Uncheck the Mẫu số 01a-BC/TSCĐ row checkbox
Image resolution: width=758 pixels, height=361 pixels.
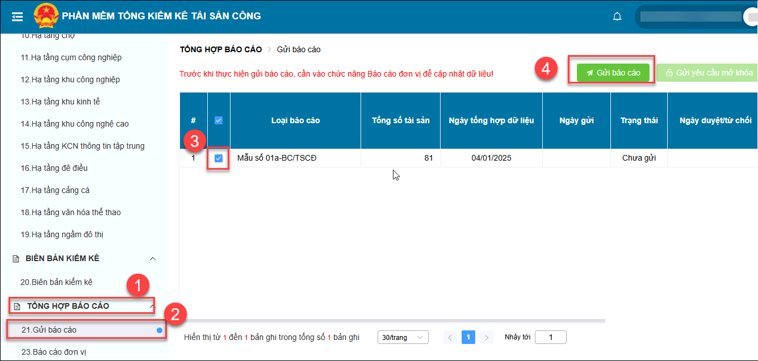coord(219,158)
